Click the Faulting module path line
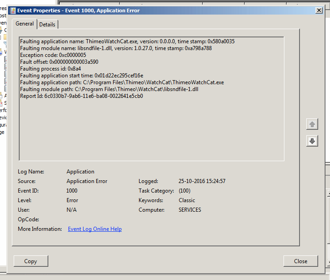This screenshot has width=330, height=280. (109, 89)
